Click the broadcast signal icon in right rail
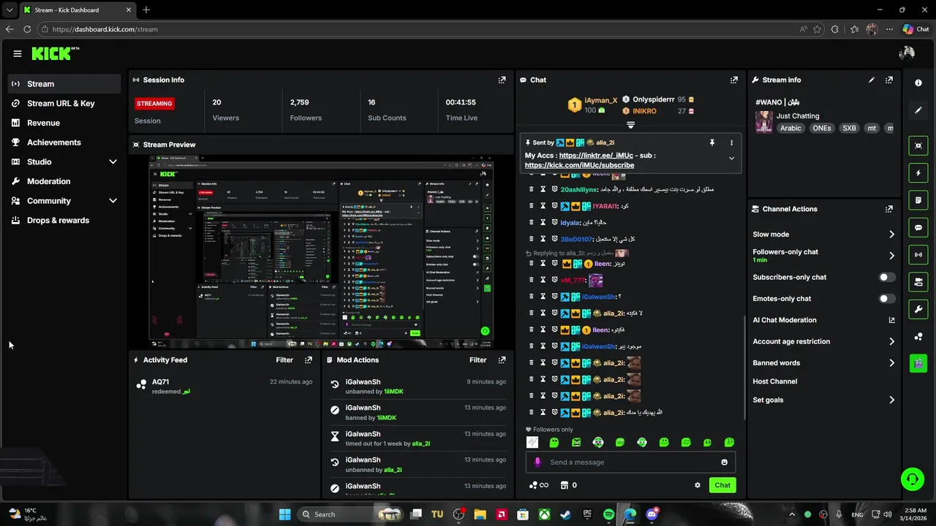The height and width of the screenshot is (526, 936). tap(918, 254)
